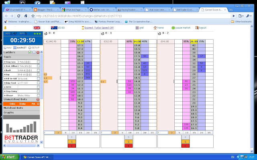Switch to the RacingTraders browser tab
This screenshot has width=257, height=160.
(x=130, y=10)
